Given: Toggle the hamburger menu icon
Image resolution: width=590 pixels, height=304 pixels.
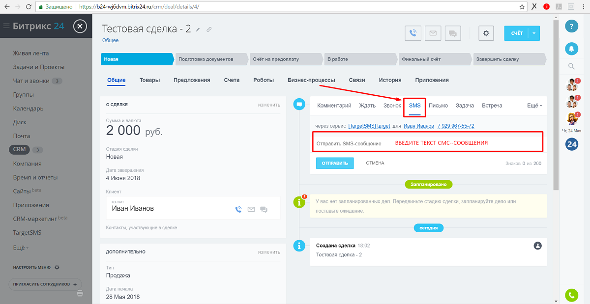Looking at the screenshot, I should pos(6,26).
